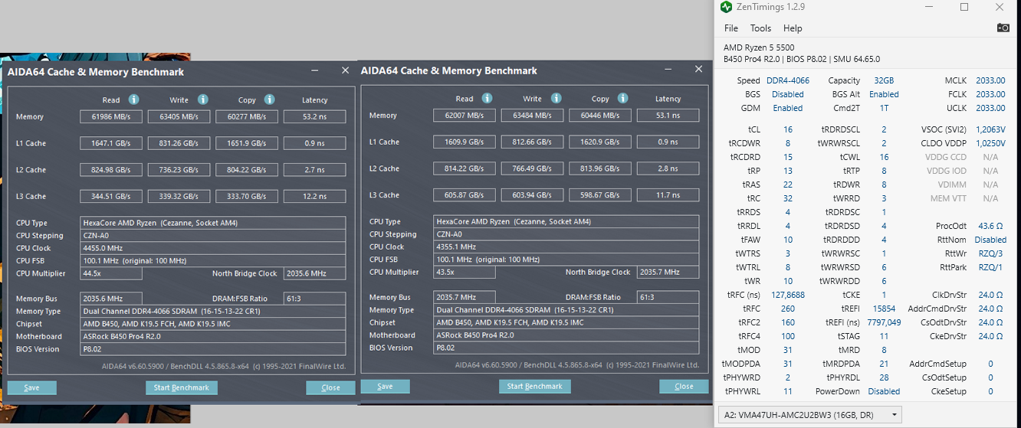This screenshot has width=1021, height=428.
Task: Click Memory Read value 61986 MB/s in left window
Action: click(x=111, y=117)
